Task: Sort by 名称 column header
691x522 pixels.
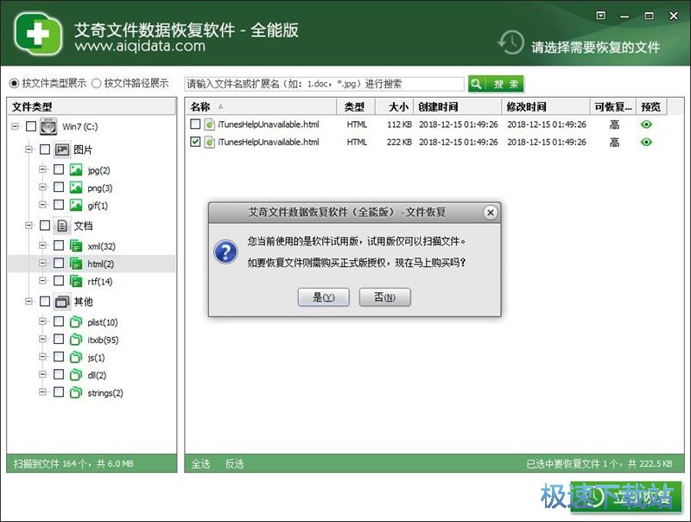Action: coord(262,106)
